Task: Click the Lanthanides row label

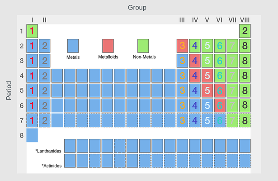Action: click(48, 151)
